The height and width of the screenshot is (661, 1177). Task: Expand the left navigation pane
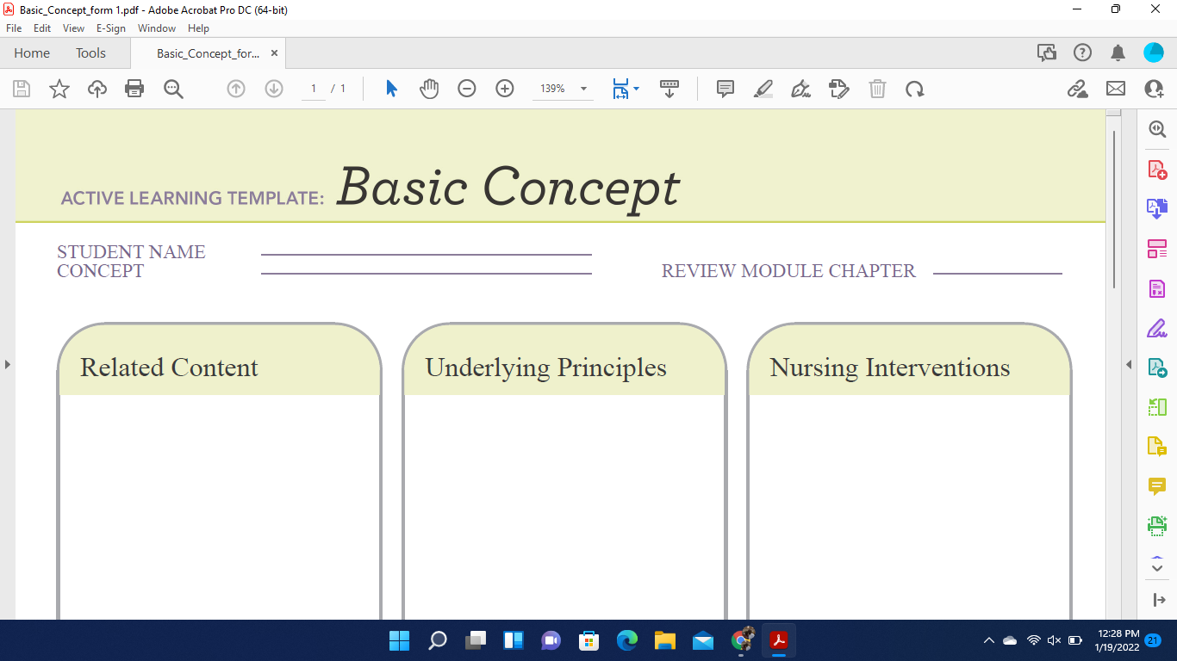click(7, 365)
